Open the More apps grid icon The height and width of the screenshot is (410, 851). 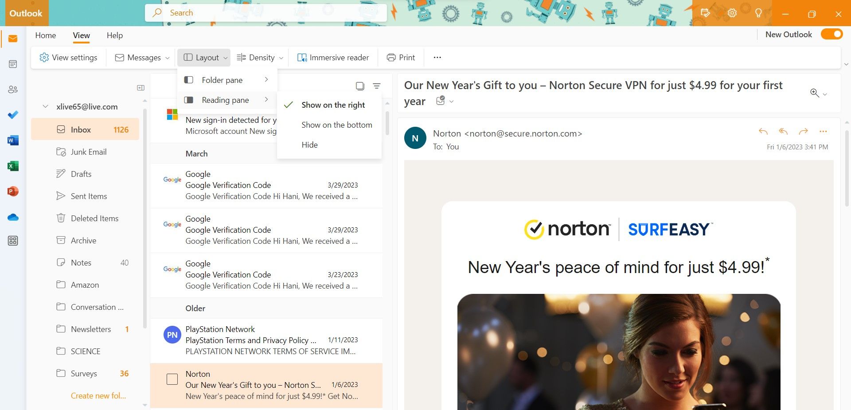[13, 241]
